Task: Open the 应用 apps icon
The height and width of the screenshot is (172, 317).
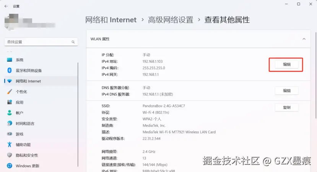Action: click(10, 102)
